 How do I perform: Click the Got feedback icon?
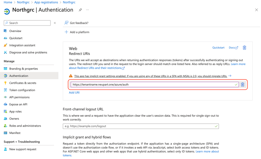point(66,23)
